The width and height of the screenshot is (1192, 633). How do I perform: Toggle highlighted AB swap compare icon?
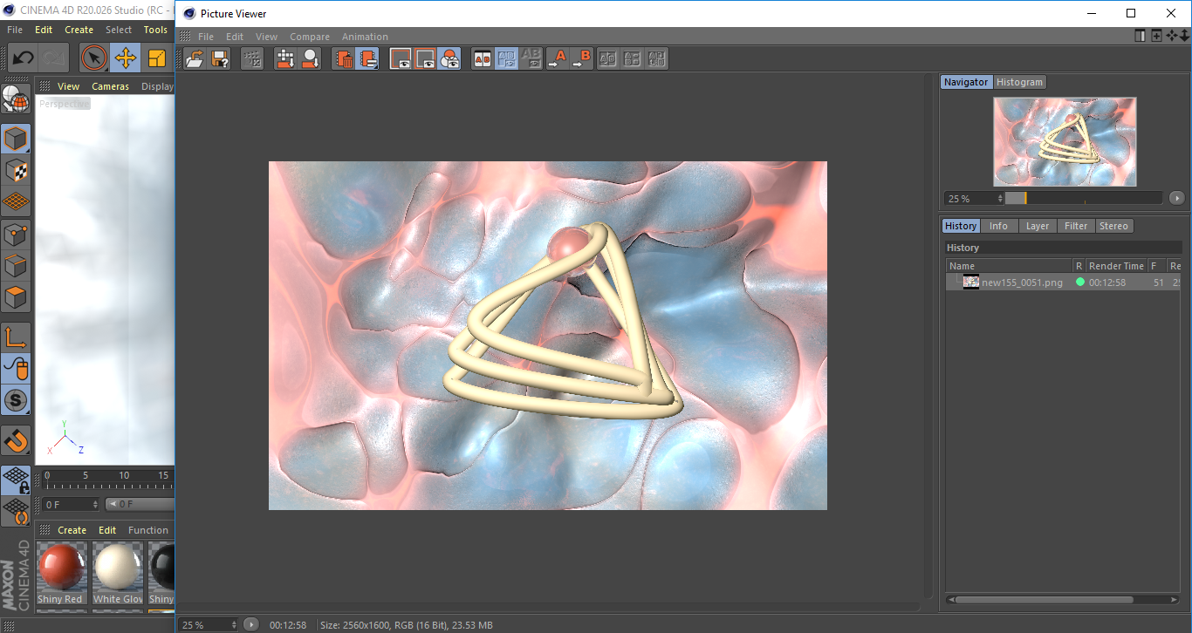(506, 58)
